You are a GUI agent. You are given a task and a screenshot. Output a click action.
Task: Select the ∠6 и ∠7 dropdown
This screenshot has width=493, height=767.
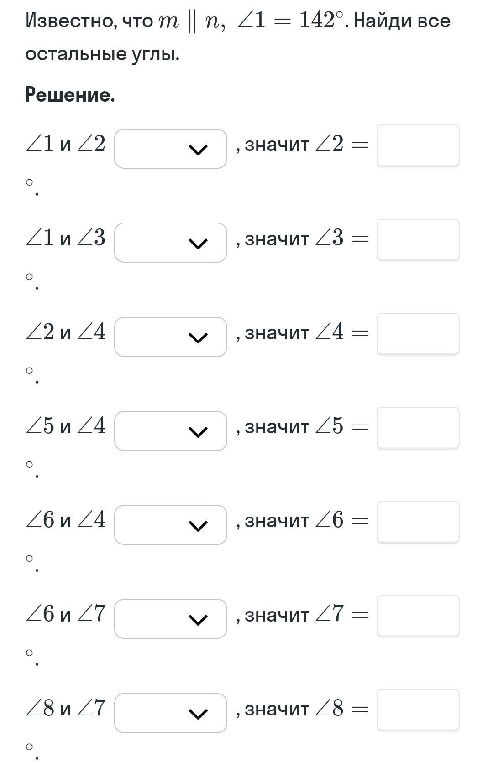click(170, 619)
